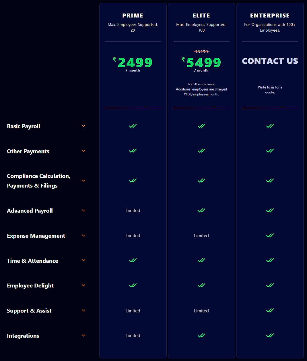Expand the Advanced Payroll section
Image resolution: width=307 pixels, height=361 pixels.
point(83,210)
